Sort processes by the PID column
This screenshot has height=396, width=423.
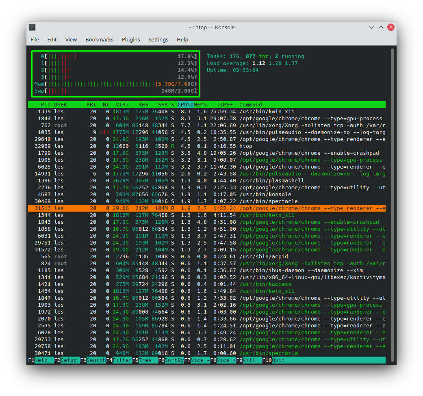point(46,104)
